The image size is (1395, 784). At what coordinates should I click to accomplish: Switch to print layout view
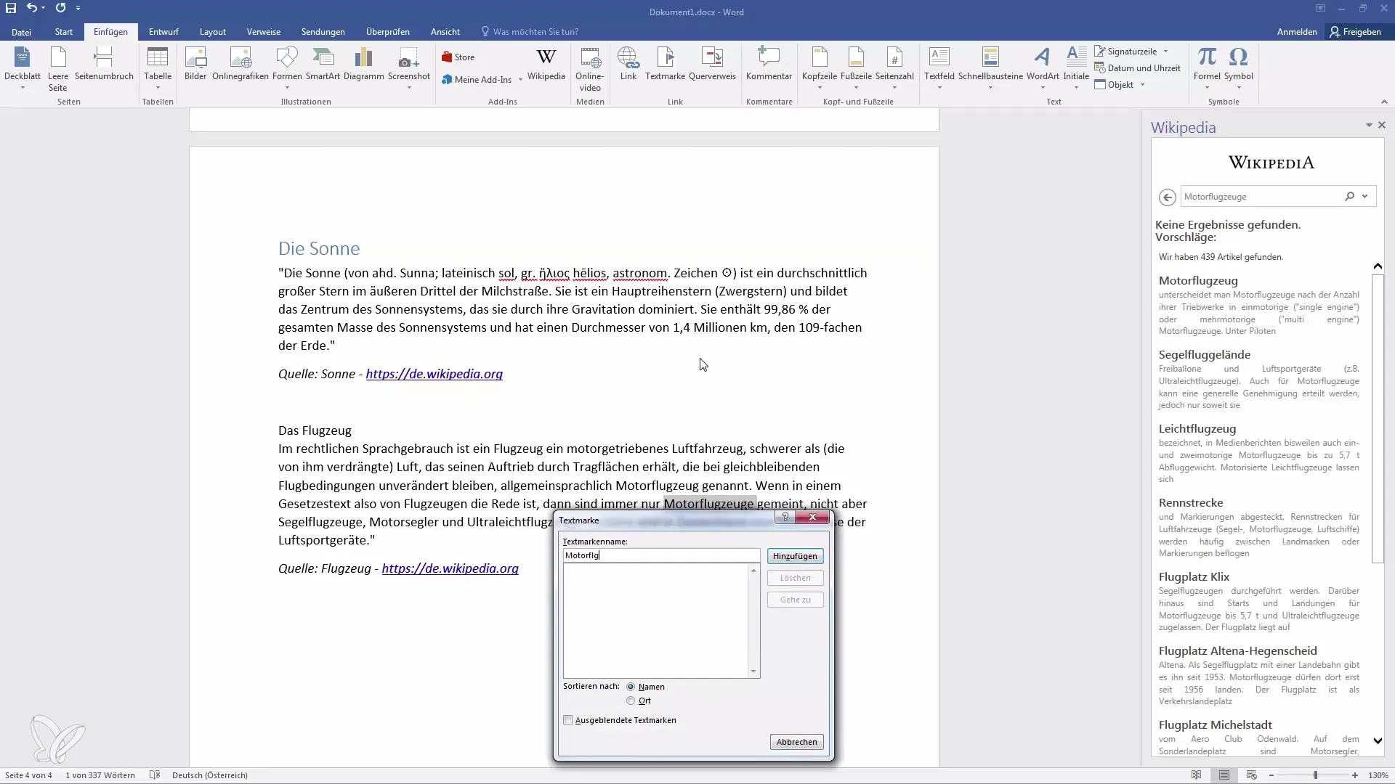[1224, 775]
